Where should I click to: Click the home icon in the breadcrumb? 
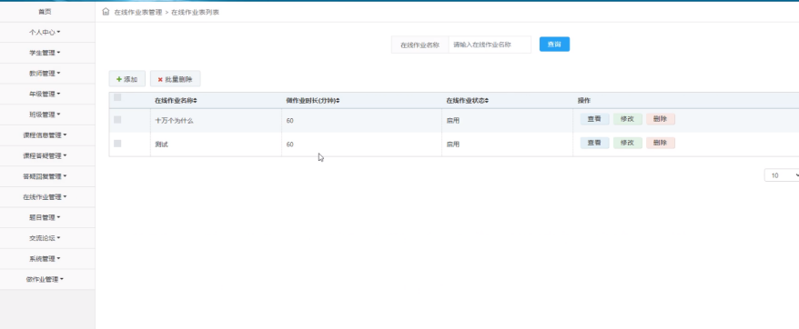coord(106,12)
